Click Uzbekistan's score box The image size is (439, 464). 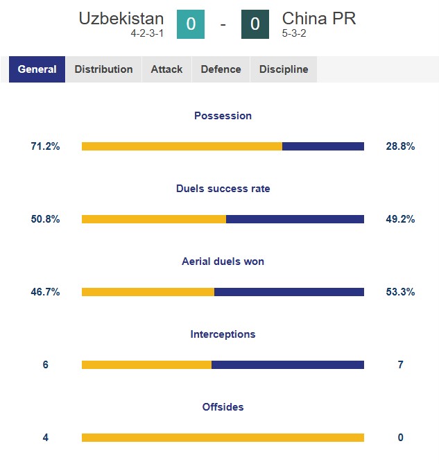coord(191,25)
